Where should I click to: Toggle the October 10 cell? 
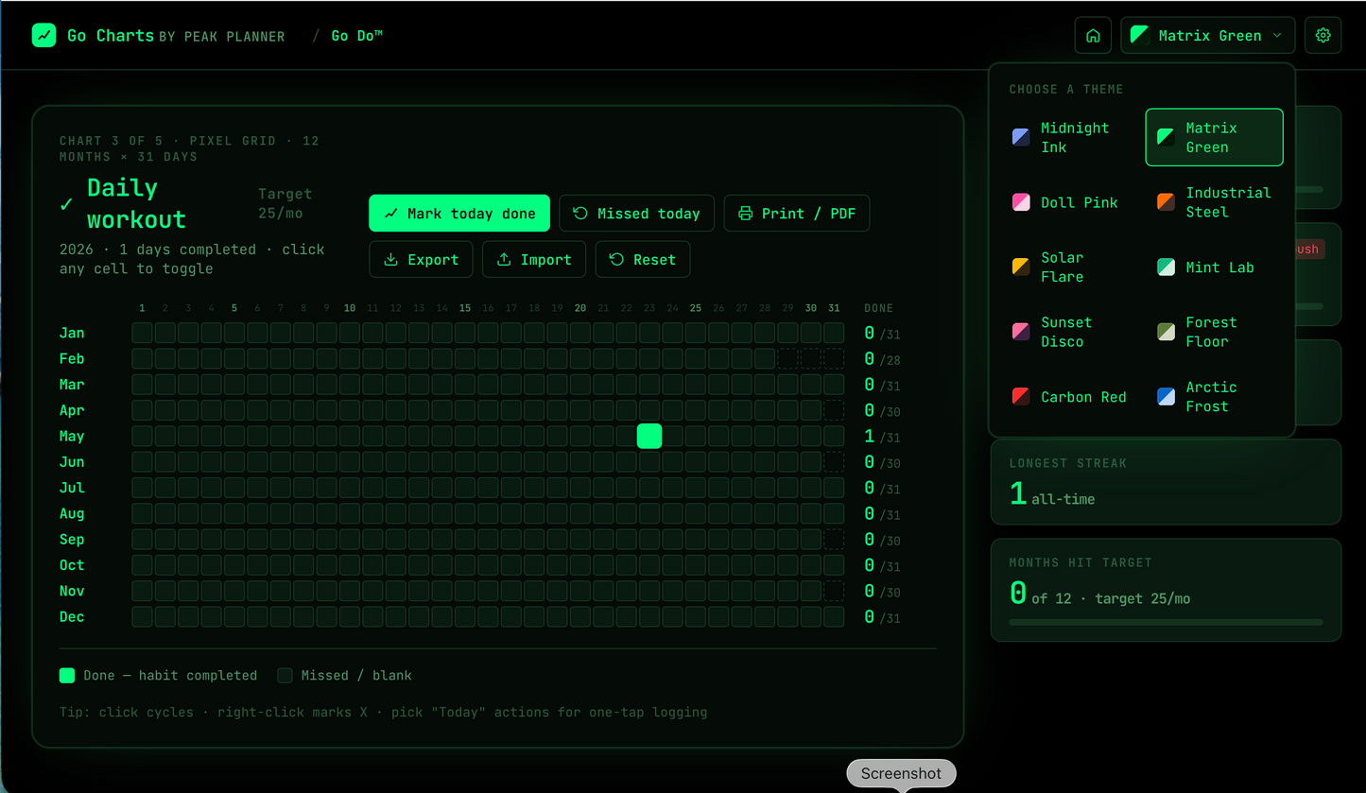tap(350, 565)
